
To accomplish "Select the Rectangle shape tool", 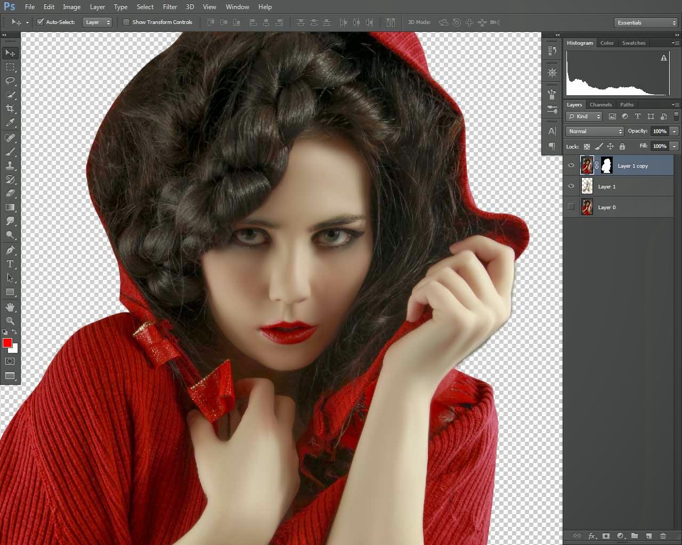I will click(10, 292).
